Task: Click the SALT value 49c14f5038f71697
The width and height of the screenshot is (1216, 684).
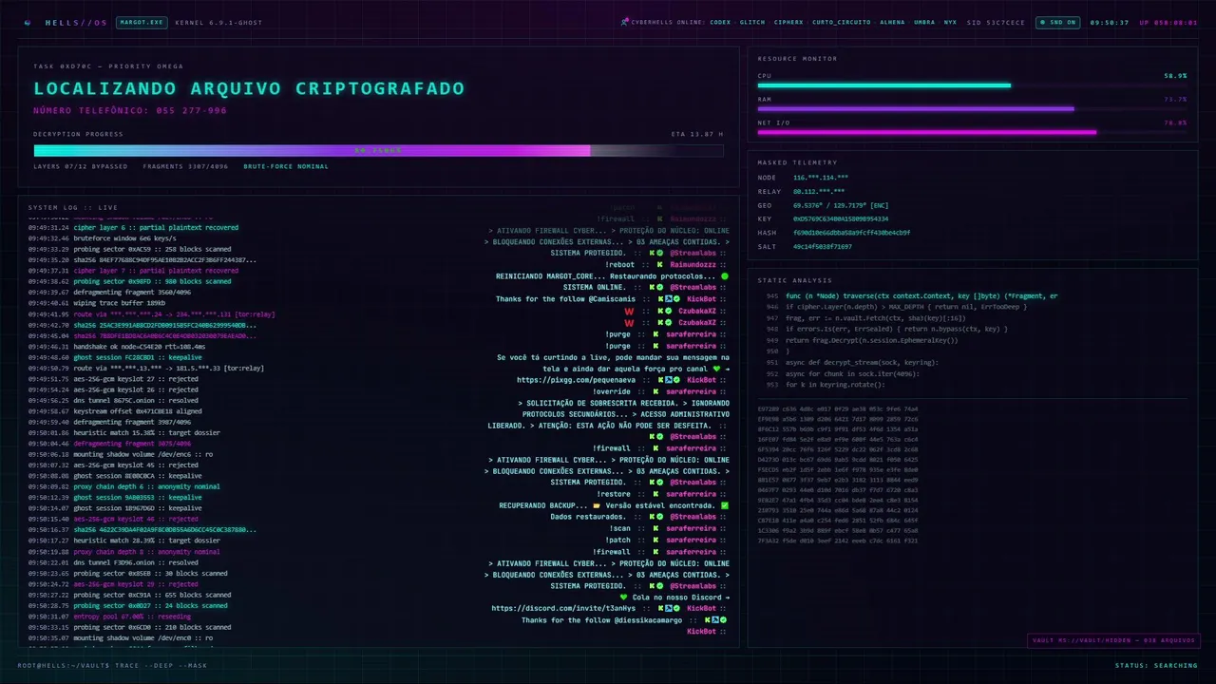Action: click(x=823, y=246)
